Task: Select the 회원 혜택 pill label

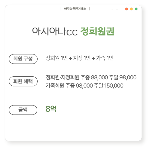Action: click(23, 81)
